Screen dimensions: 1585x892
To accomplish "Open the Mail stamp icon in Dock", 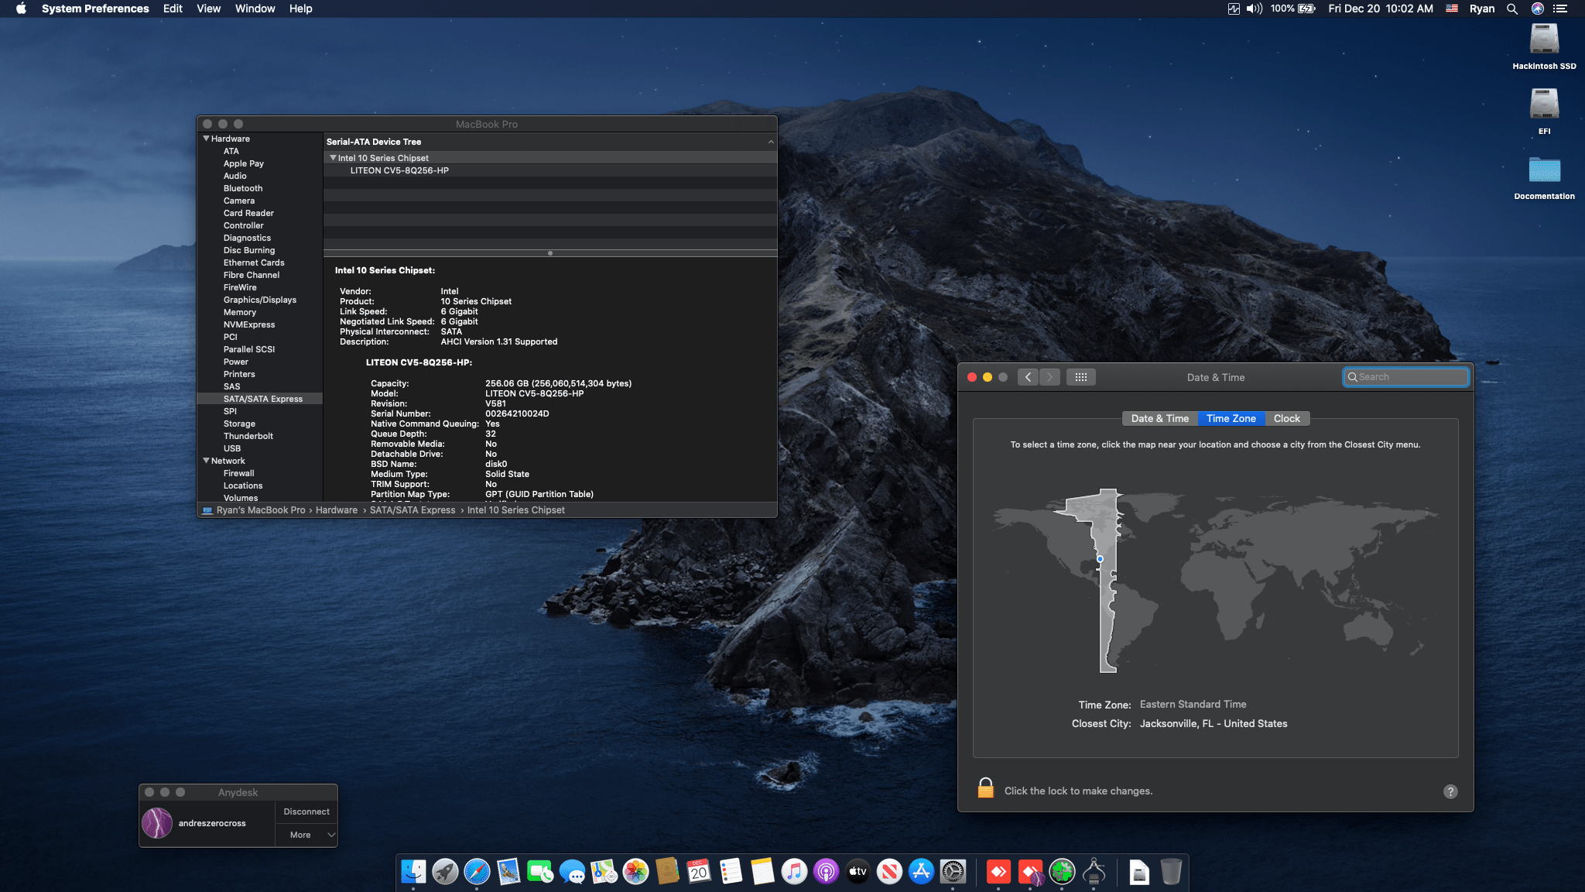I will tap(508, 872).
